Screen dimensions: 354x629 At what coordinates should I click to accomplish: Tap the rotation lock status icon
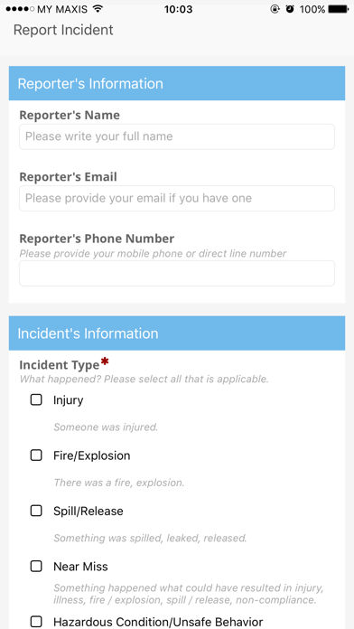pos(275,9)
